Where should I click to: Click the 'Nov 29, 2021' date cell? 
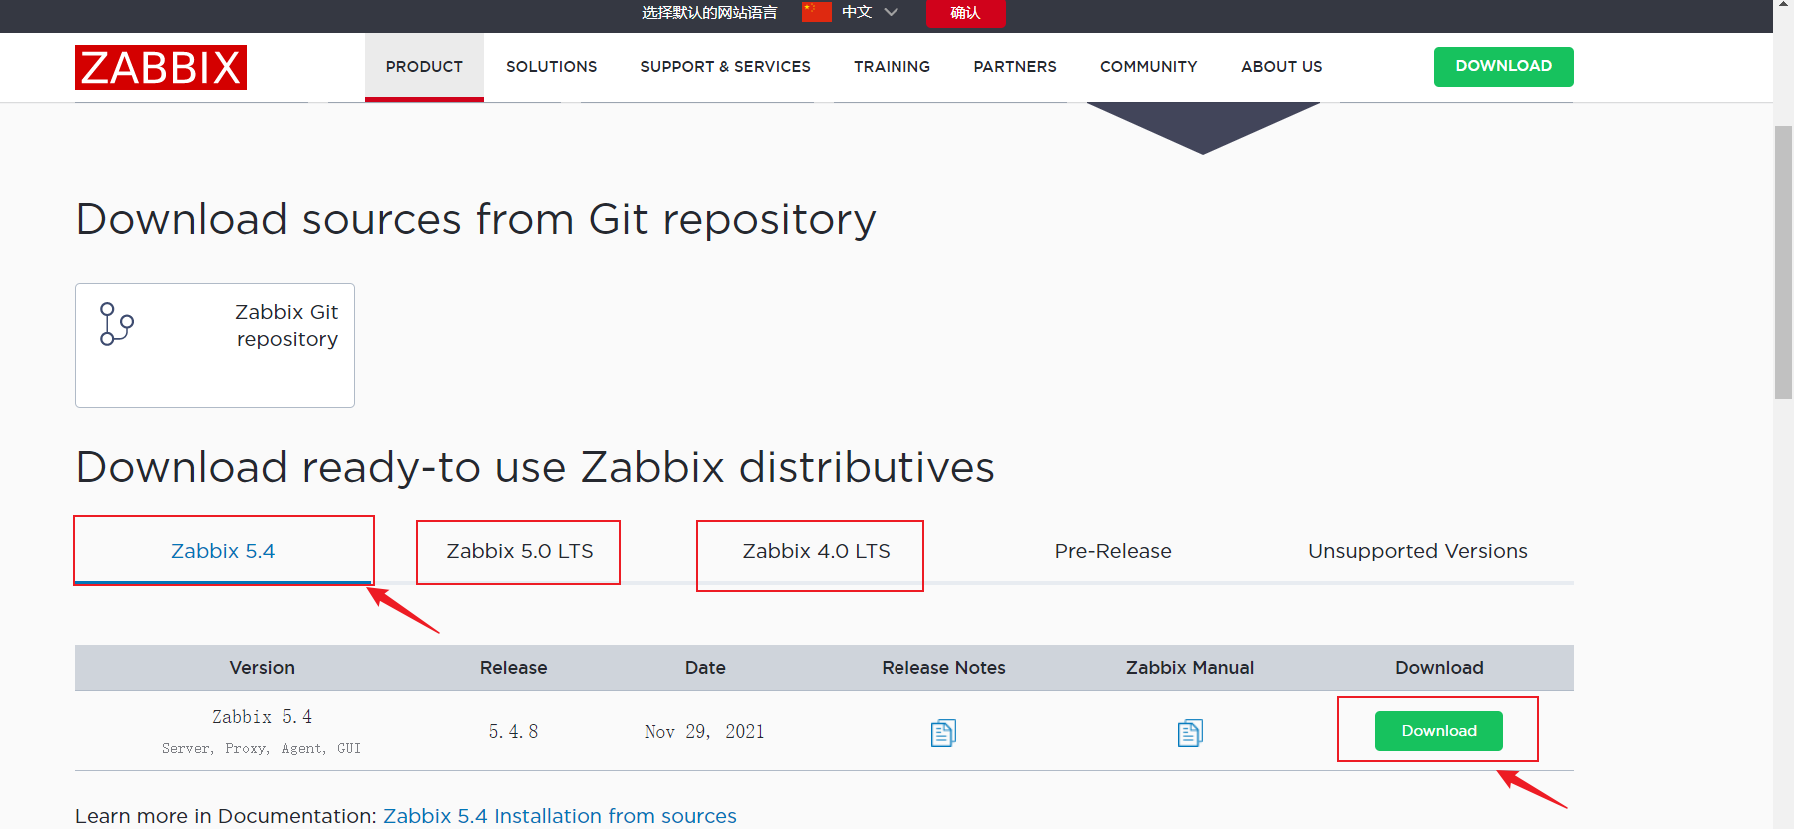(x=705, y=732)
